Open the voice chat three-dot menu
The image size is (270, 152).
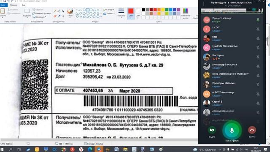203,4
